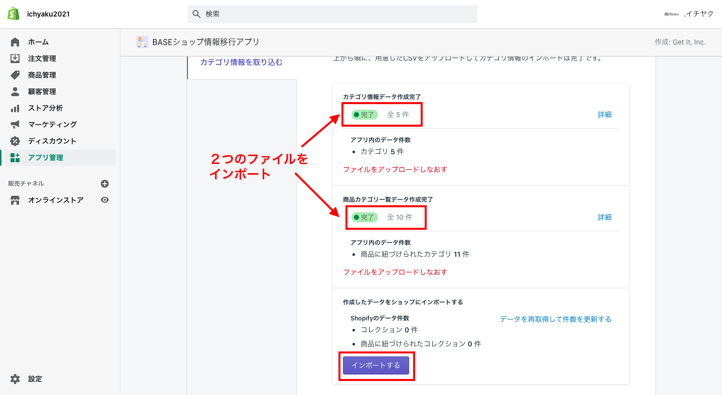722x395 pixels.
Task: Click the カテゴリ 5 件 list item
Action: (382, 151)
